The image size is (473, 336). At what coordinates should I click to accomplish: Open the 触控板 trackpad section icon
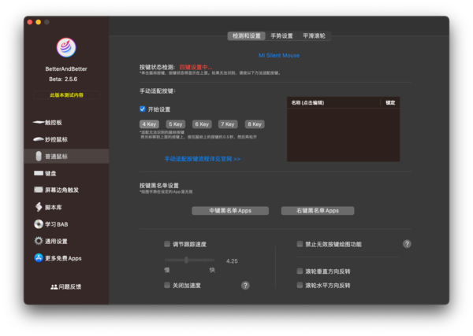(39, 122)
